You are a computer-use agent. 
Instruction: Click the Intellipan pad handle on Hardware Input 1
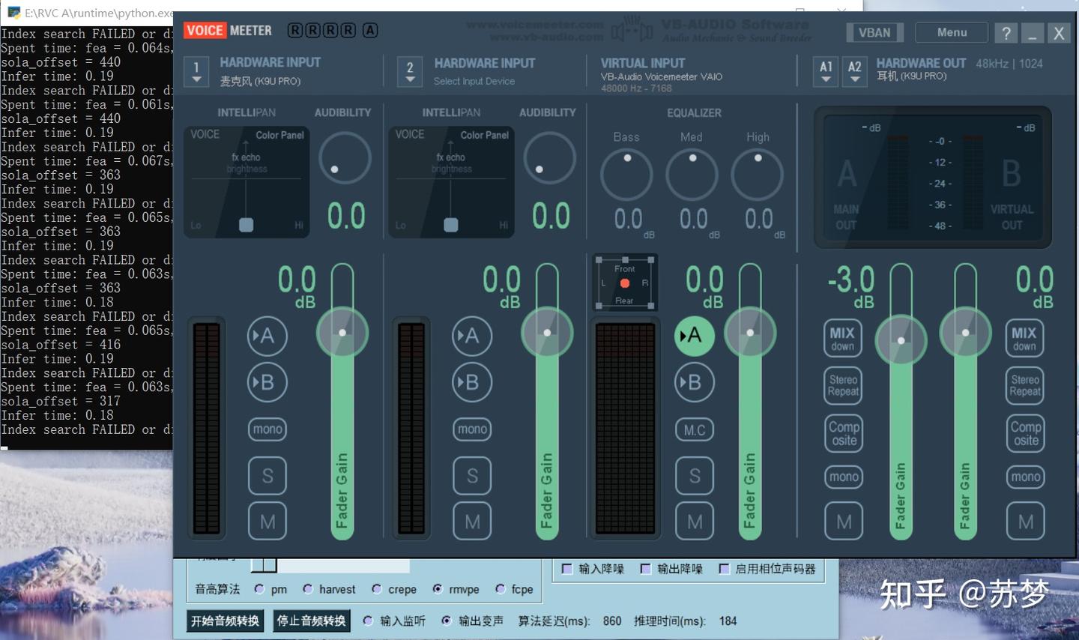tap(246, 225)
